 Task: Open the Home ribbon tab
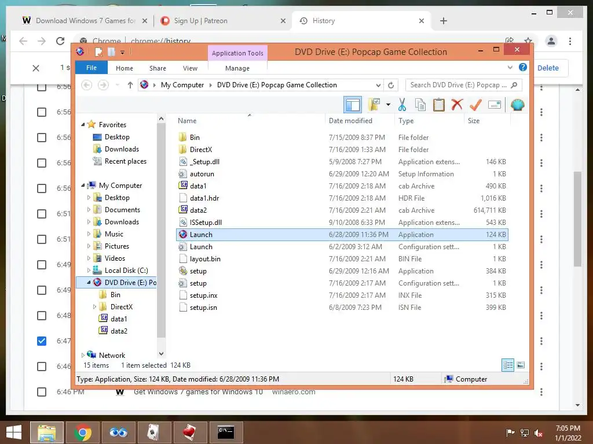(125, 68)
